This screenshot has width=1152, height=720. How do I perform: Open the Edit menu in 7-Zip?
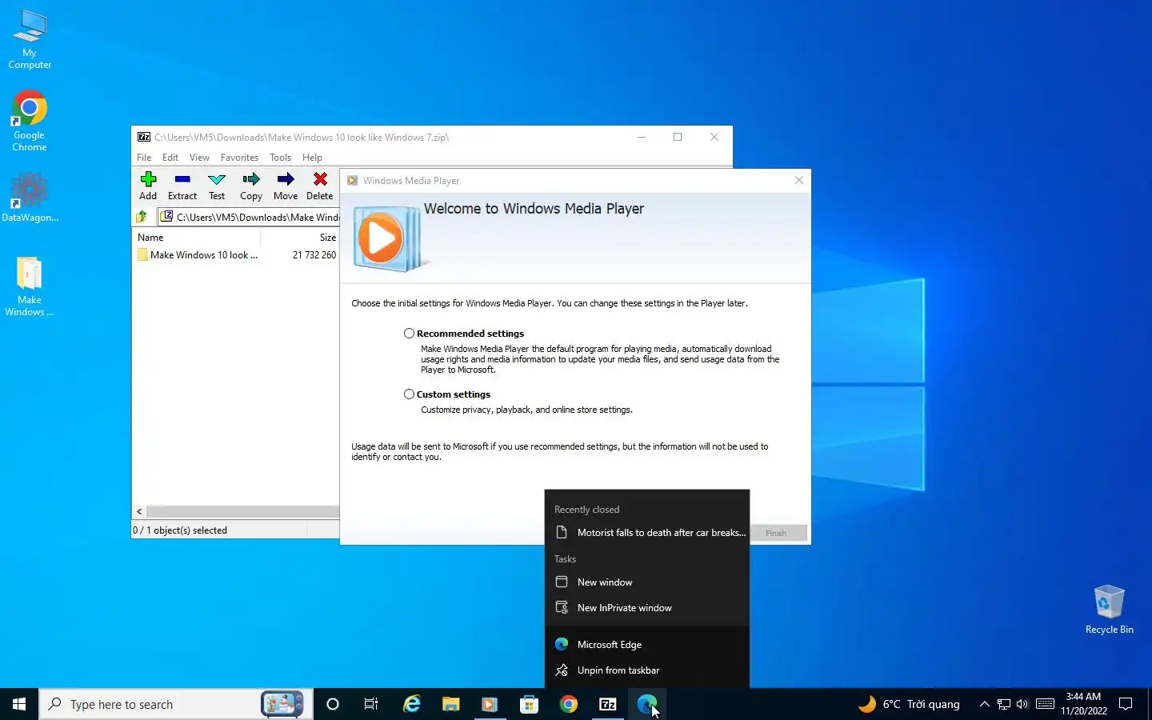click(x=170, y=158)
